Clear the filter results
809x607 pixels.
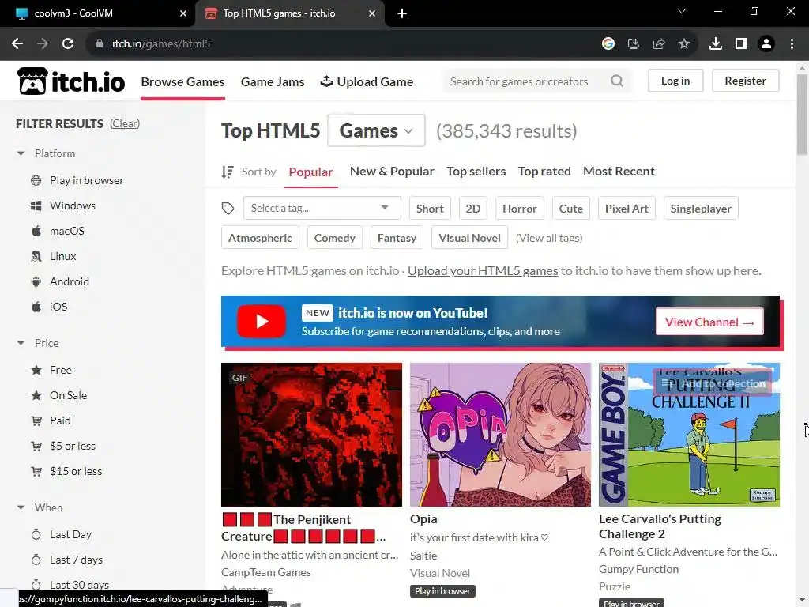pyautogui.click(x=125, y=123)
